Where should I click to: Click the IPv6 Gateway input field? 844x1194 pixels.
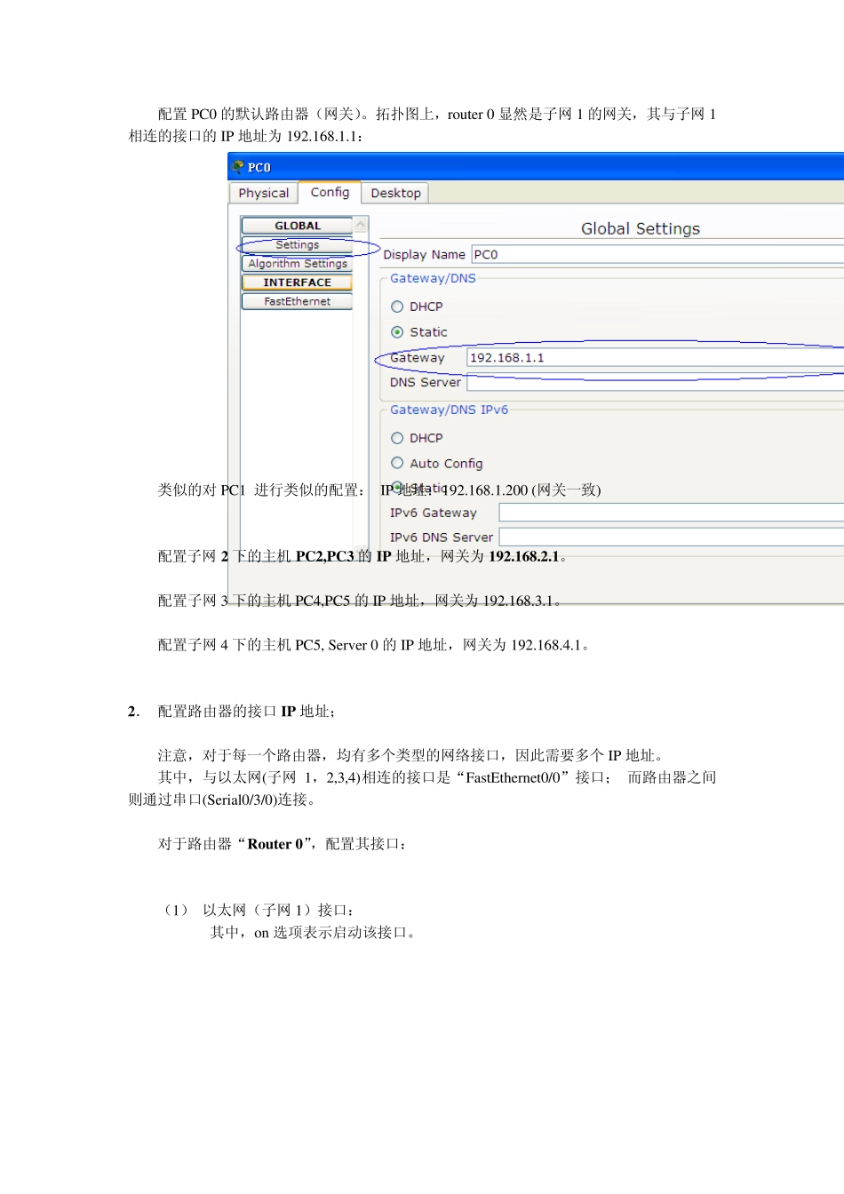672,513
